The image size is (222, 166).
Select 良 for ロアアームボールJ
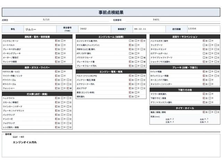(204, 53)
